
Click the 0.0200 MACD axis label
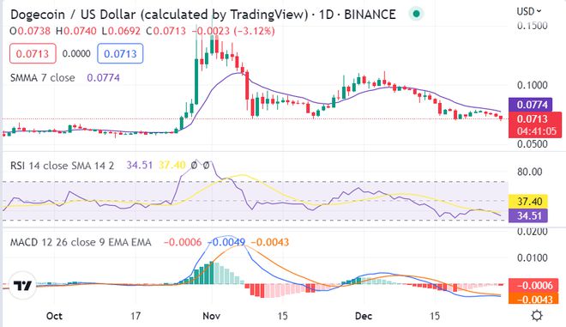532,231
